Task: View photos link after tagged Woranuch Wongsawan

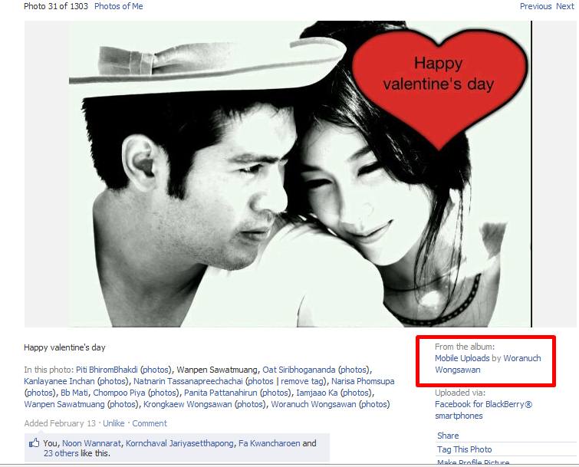Action: click(x=374, y=404)
